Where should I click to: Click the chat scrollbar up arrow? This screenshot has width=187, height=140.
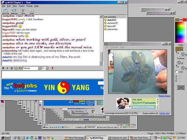pyautogui.click(x=101, y=16)
